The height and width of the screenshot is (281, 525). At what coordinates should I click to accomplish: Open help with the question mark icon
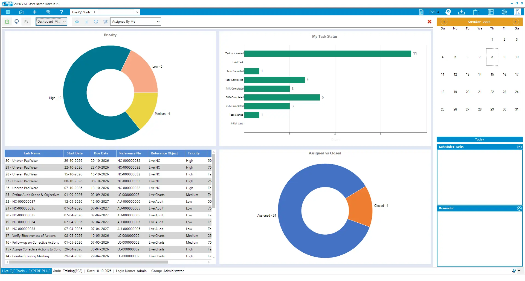pos(62,12)
